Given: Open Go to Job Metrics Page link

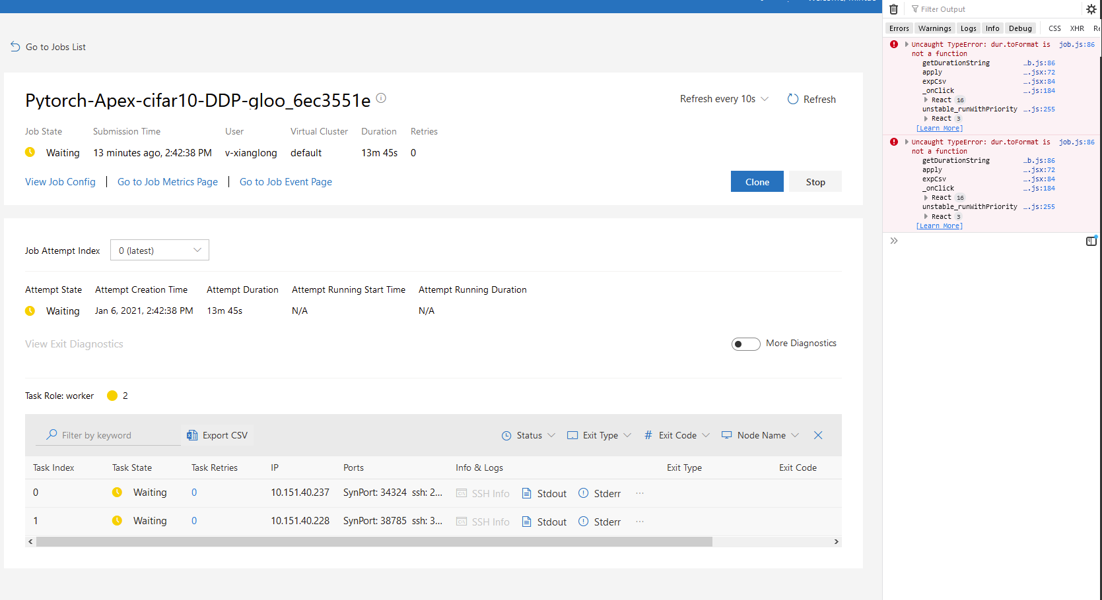Looking at the screenshot, I should pos(167,182).
